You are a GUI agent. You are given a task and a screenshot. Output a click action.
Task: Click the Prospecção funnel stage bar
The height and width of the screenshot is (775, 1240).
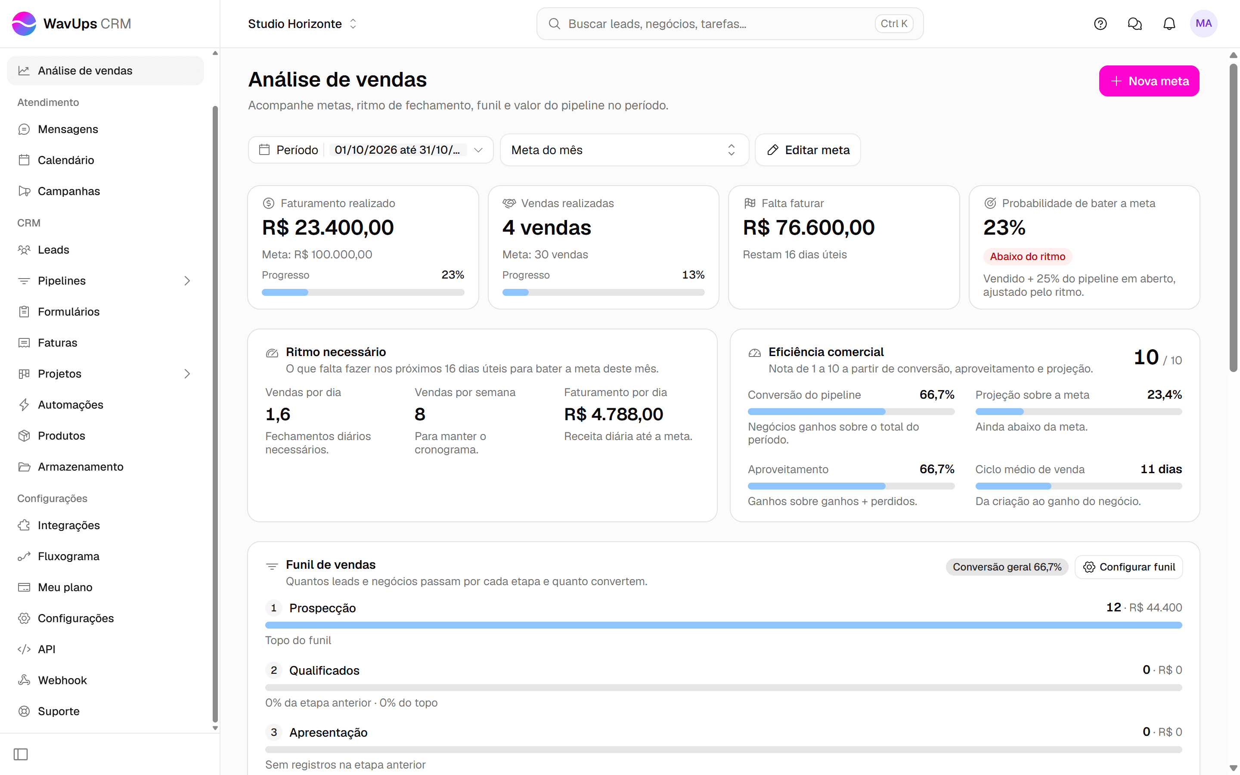(723, 625)
